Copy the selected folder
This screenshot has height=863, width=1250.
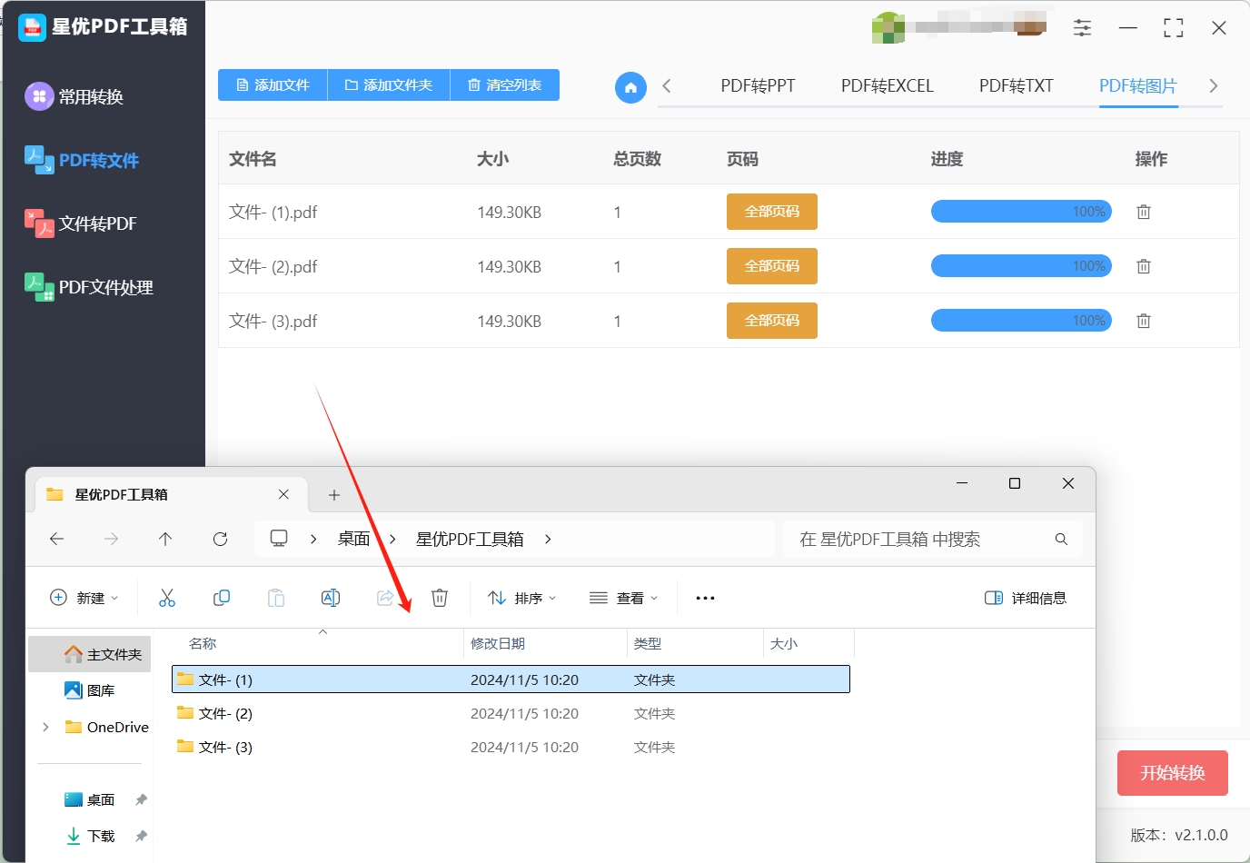222,598
